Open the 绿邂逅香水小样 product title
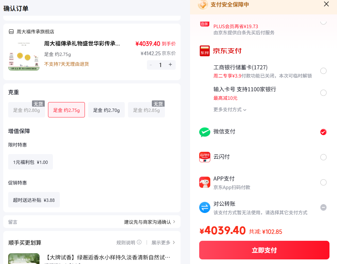Image resolution: width=337 pixels, height=264 pixels. (x=108, y=257)
